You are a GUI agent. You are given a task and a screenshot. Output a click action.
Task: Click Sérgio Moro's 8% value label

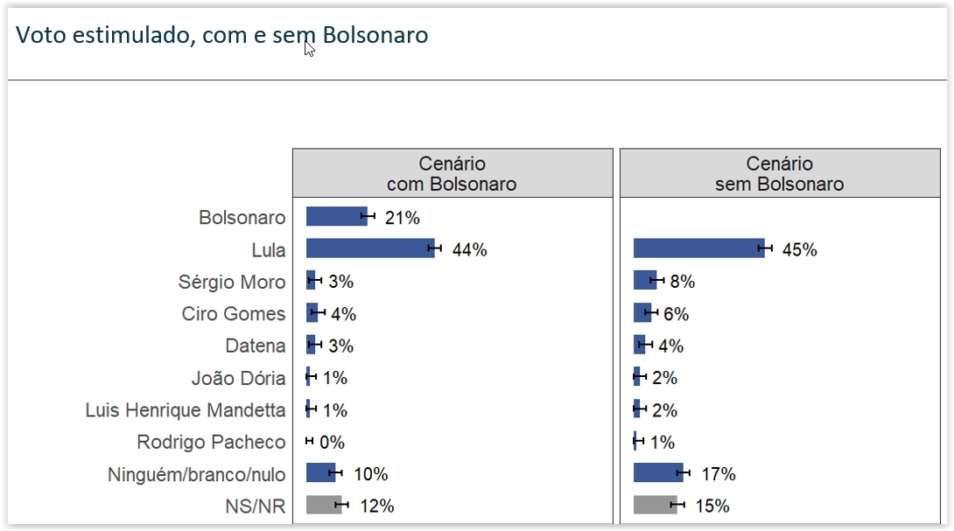[683, 282]
